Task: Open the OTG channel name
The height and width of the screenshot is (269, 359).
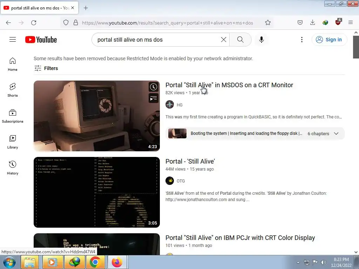Action: click(x=181, y=181)
